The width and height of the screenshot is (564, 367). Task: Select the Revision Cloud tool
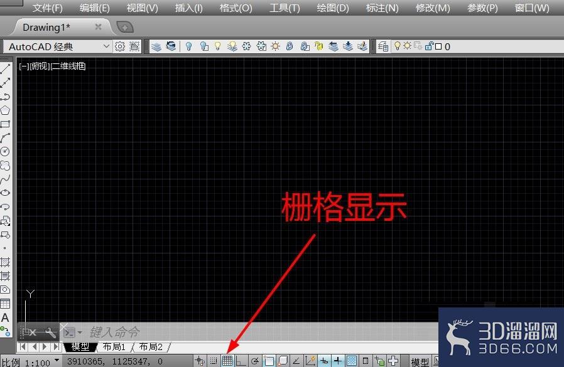pos(5,166)
